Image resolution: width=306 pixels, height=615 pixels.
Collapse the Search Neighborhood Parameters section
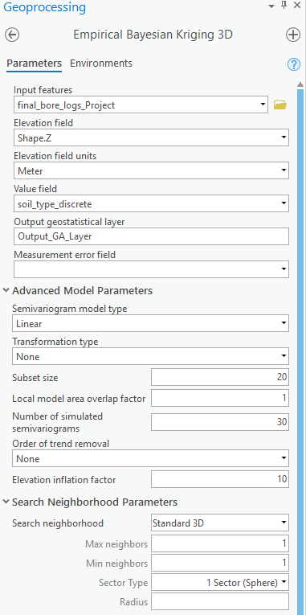point(6,502)
